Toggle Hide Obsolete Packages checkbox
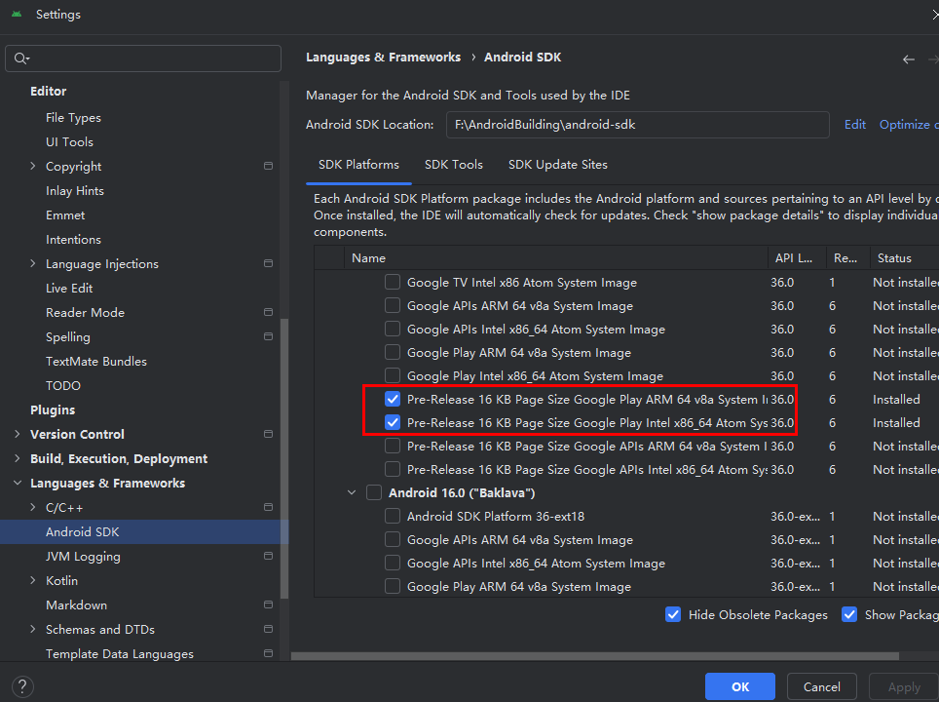The width and height of the screenshot is (939, 702). (x=673, y=614)
